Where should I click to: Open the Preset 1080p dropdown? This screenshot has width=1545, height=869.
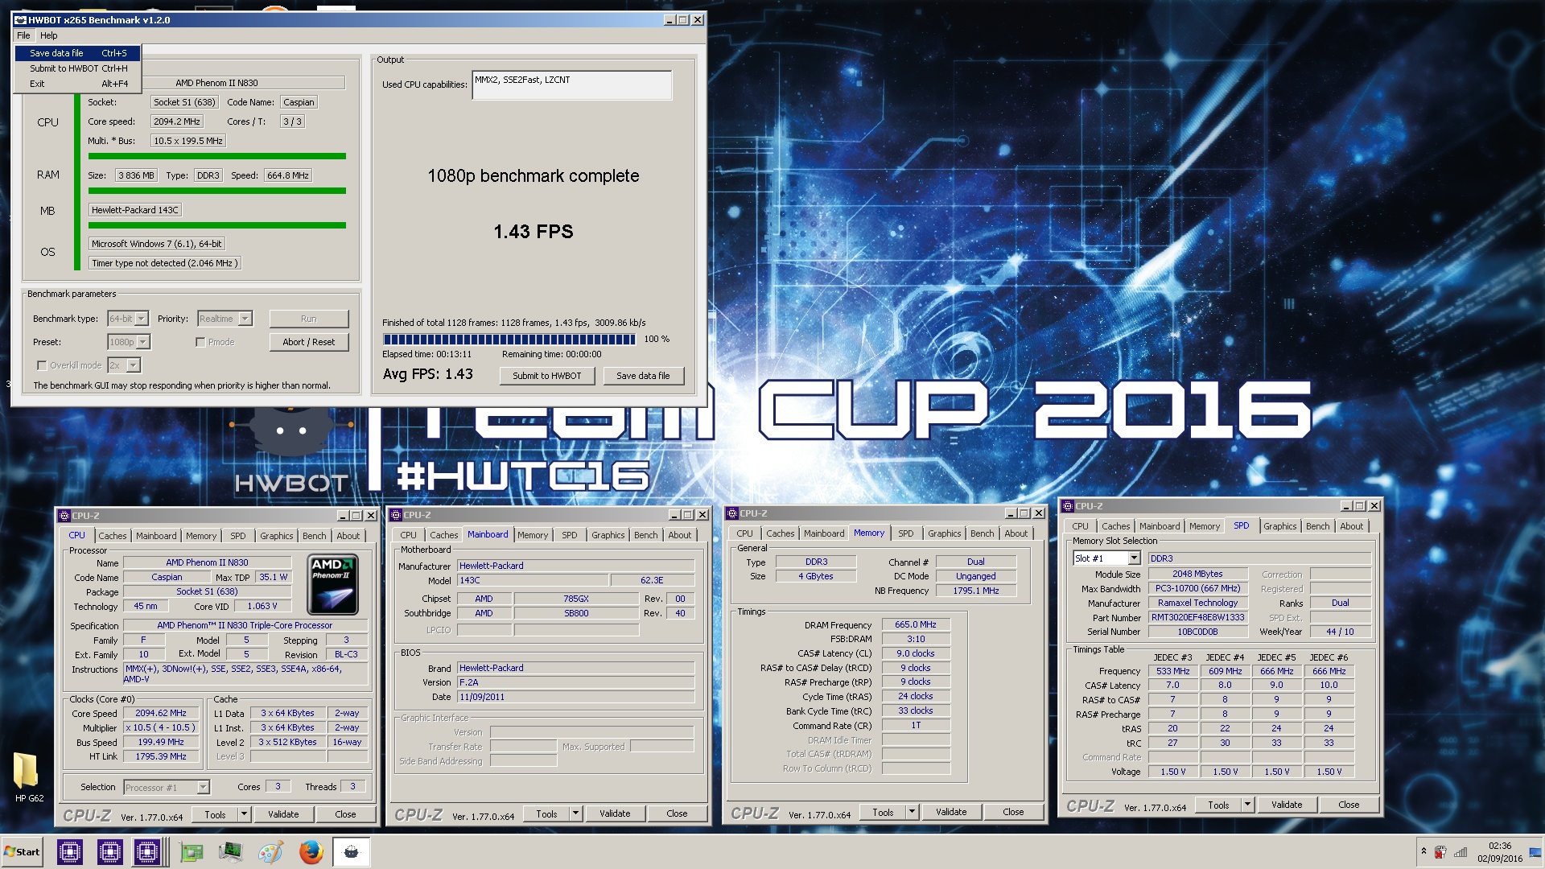pos(130,342)
